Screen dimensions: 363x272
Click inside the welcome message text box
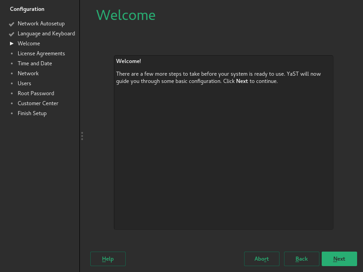pyautogui.click(x=223, y=154)
